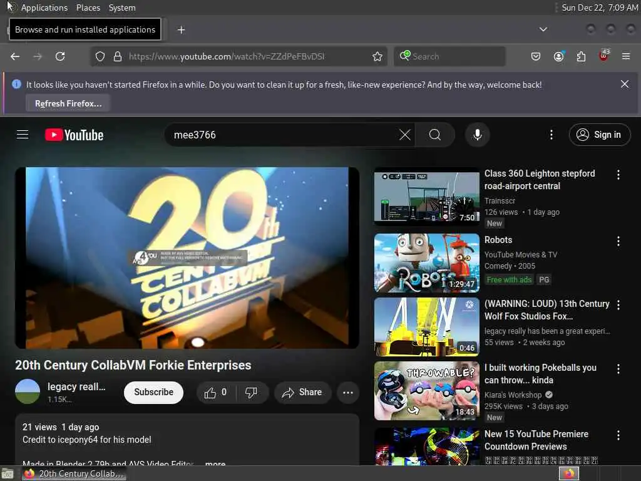
Task: Open Robots movie thumbnail
Action: [x=427, y=263]
